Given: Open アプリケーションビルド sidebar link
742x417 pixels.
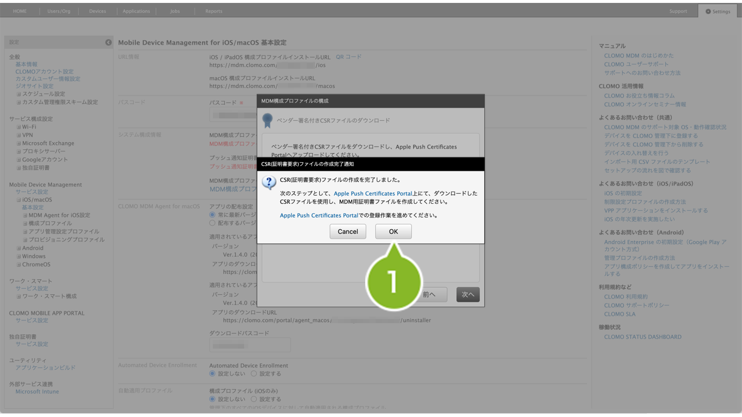Looking at the screenshot, I should 45,368.
